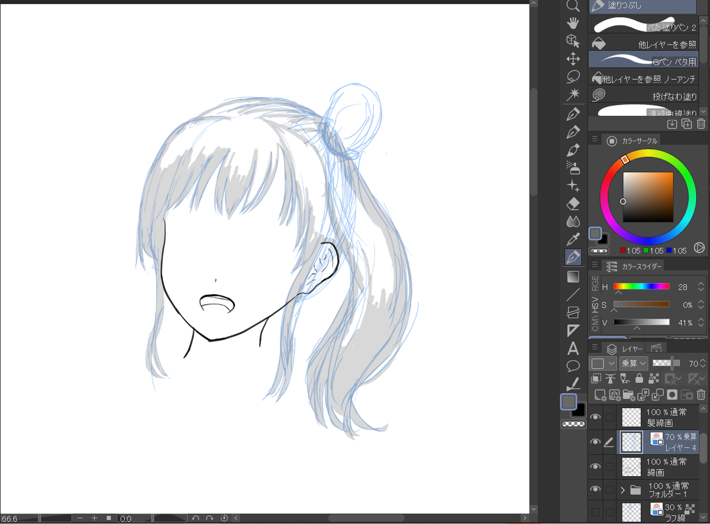Select the Move layer four-arrow tool

573,59
